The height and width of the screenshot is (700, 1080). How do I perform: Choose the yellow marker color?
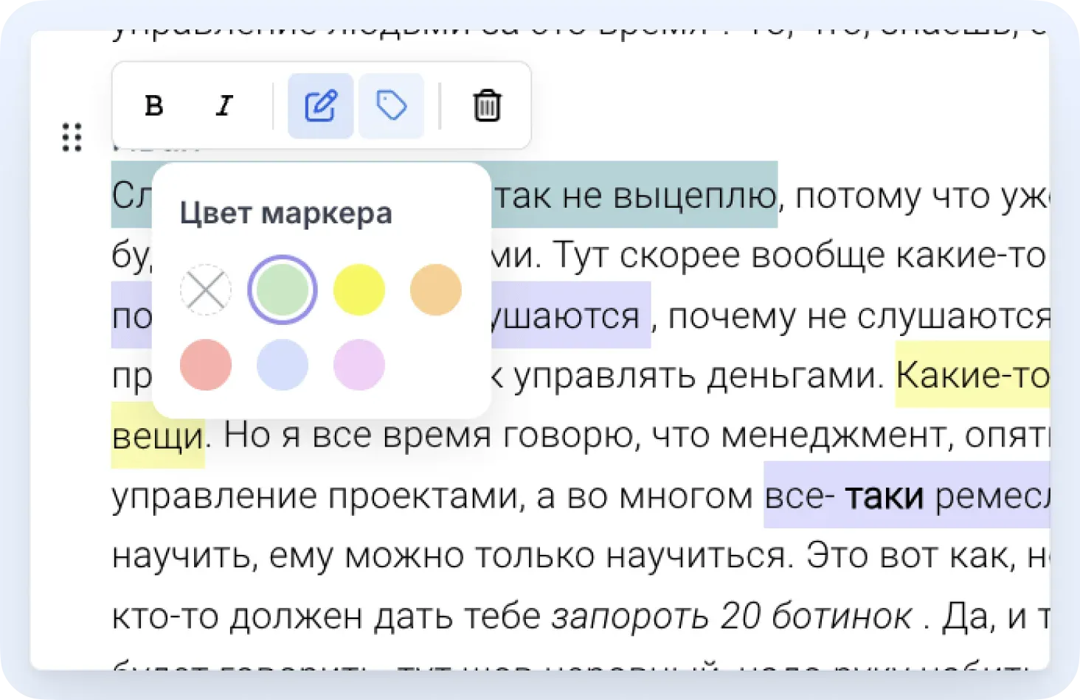[359, 290]
